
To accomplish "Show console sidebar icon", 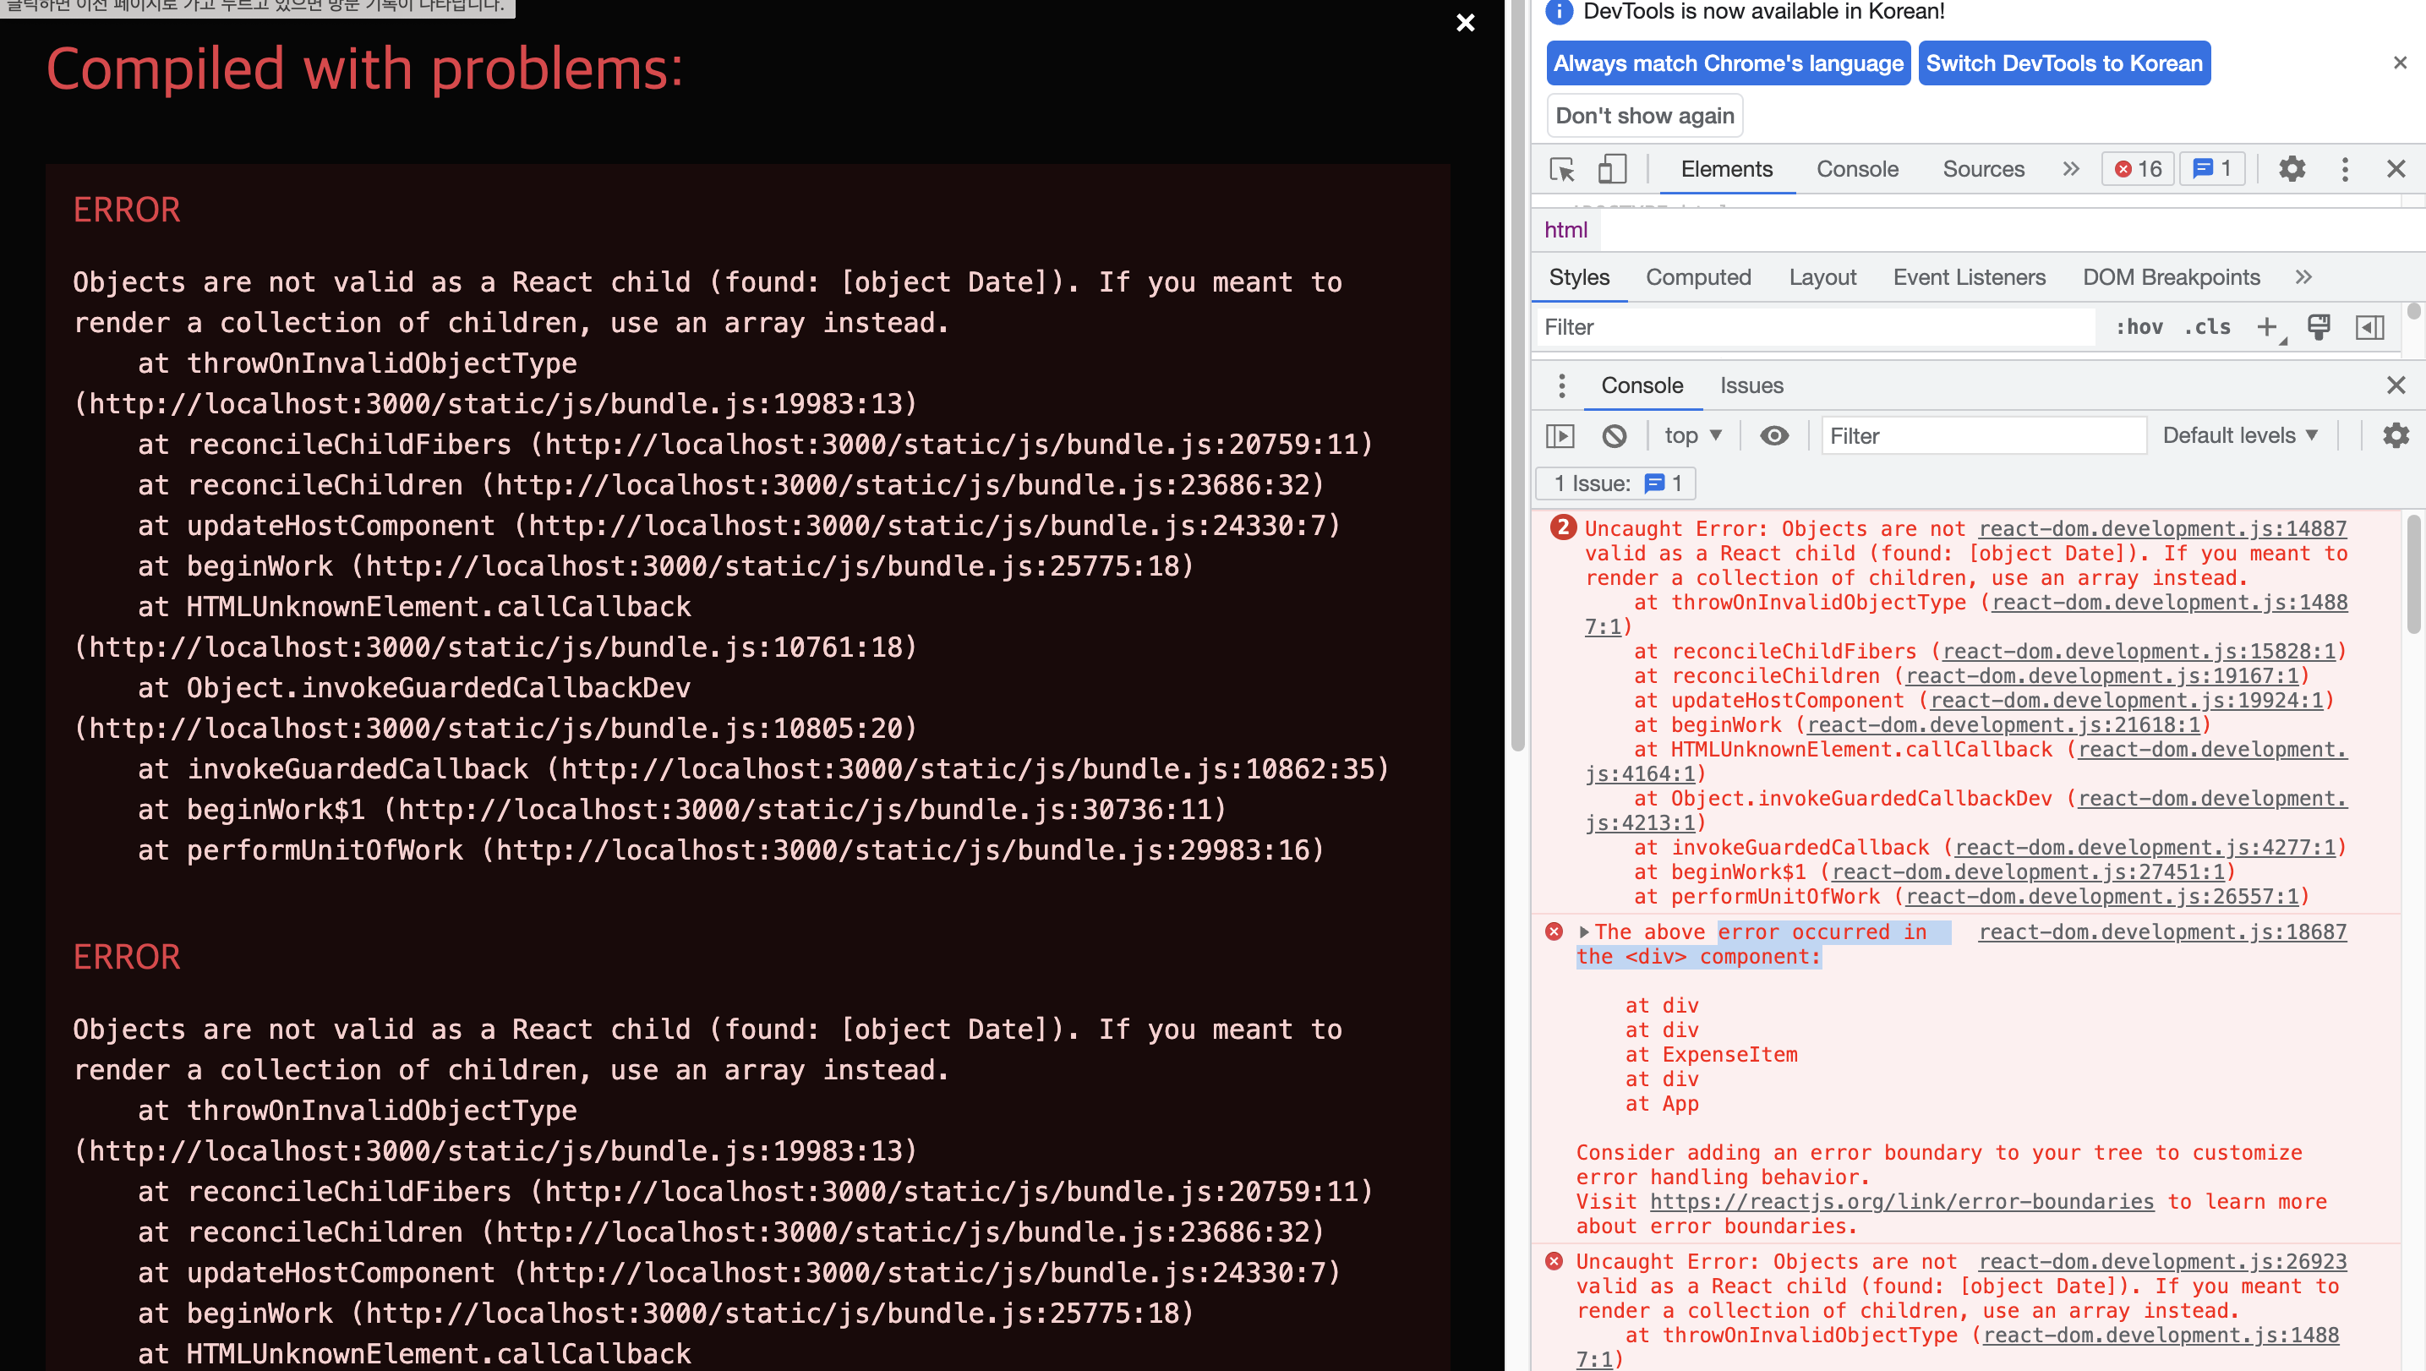I will coord(1560,436).
